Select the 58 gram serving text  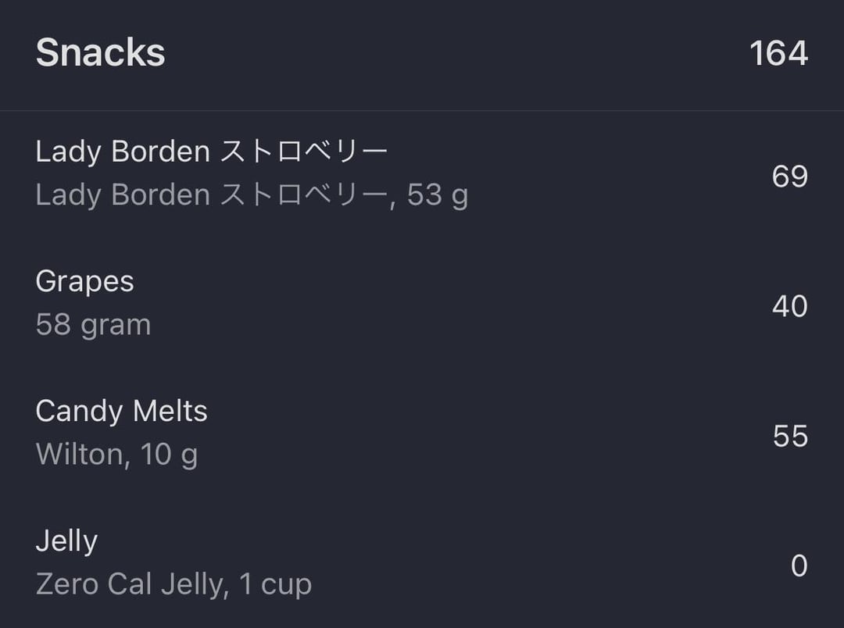[x=93, y=324]
